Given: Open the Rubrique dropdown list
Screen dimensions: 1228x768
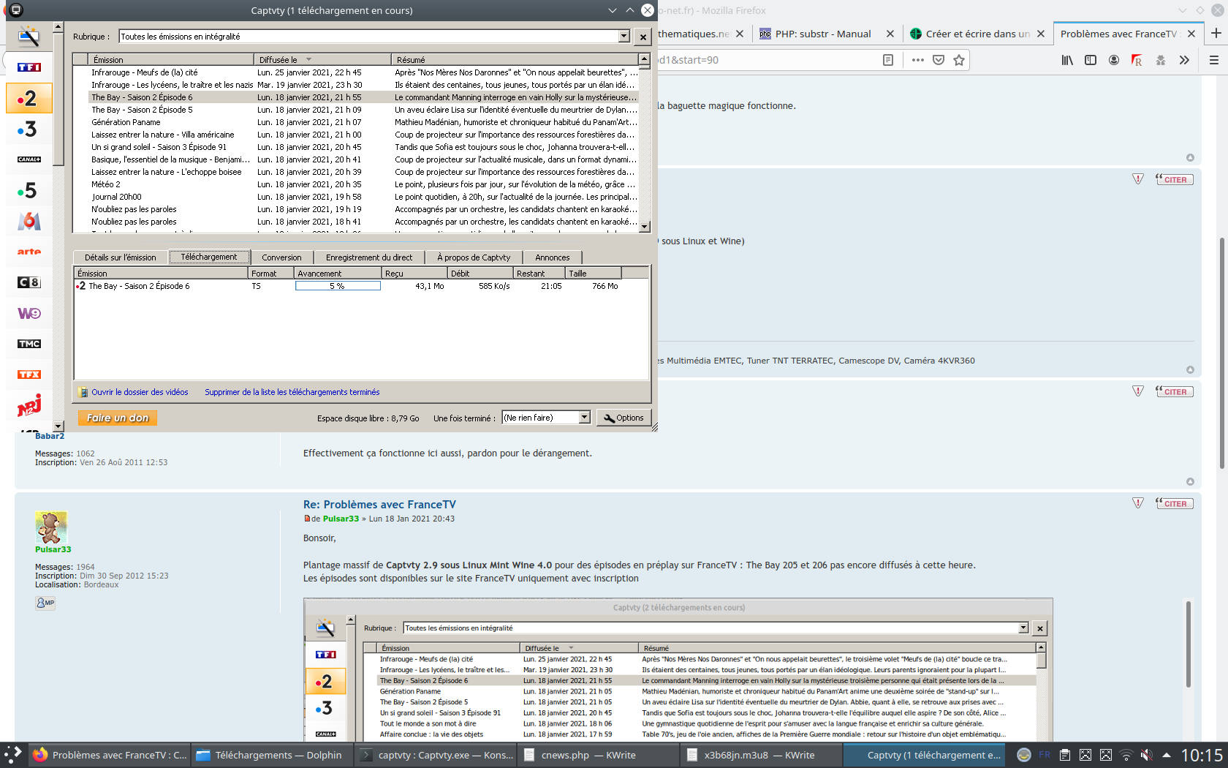Looking at the screenshot, I should click(624, 37).
